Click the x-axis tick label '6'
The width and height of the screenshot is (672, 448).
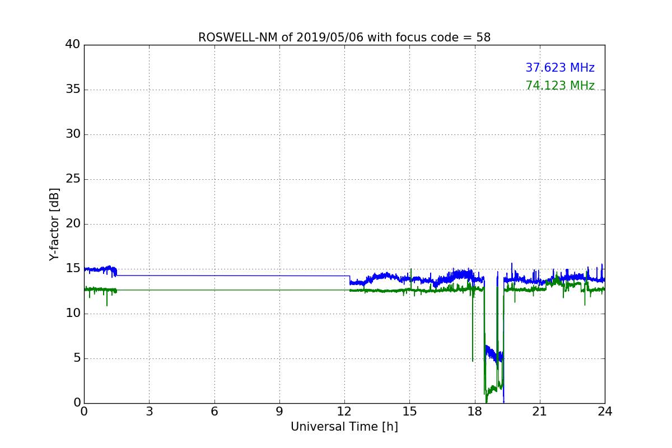pos(214,411)
